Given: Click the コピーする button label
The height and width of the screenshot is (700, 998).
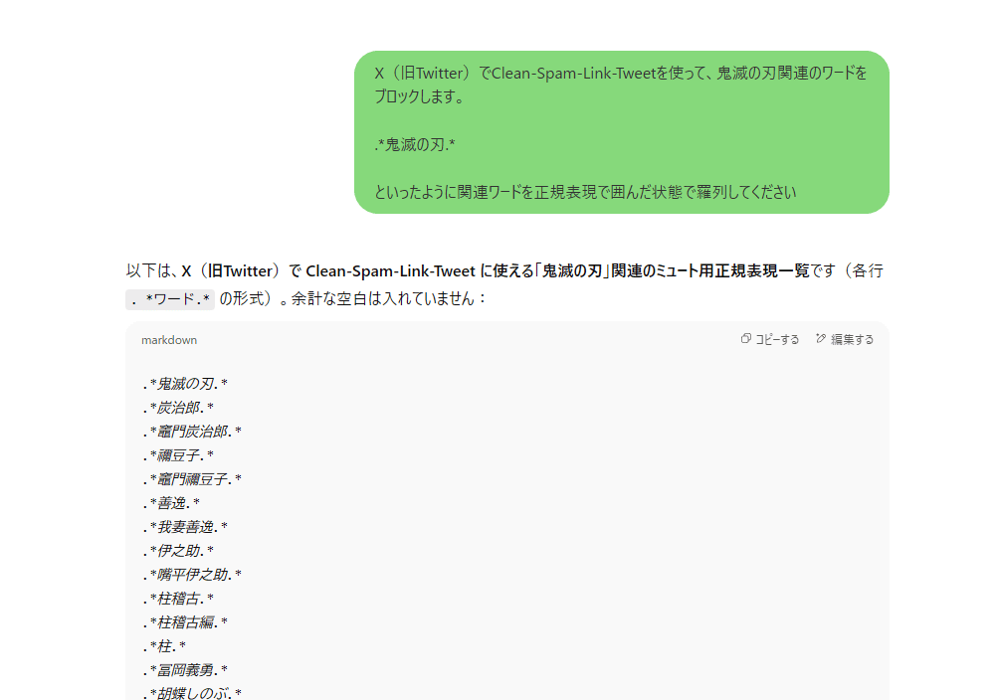Looking at the screenshot, I should point(777,339).
